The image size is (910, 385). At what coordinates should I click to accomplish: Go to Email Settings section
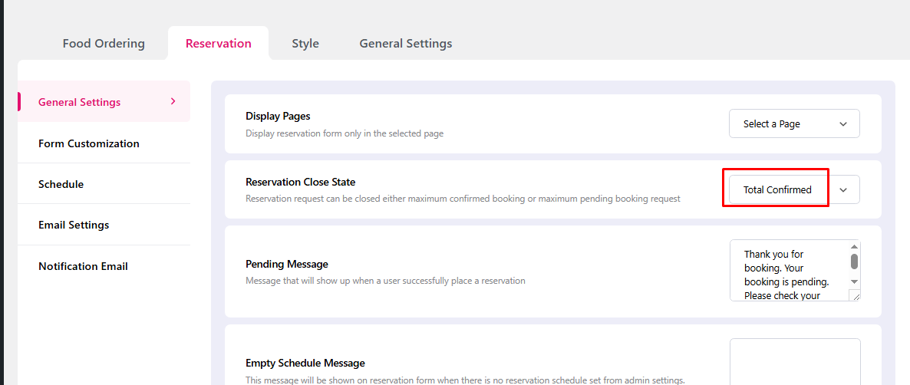[74, 225]
